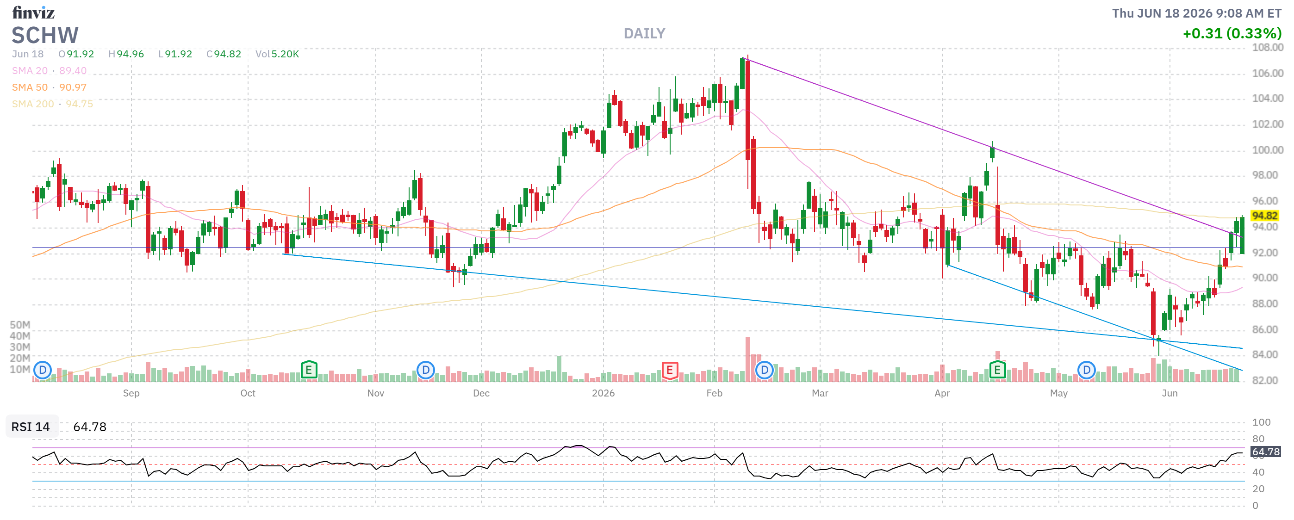Click the low price L 91.92

point(175,54)
